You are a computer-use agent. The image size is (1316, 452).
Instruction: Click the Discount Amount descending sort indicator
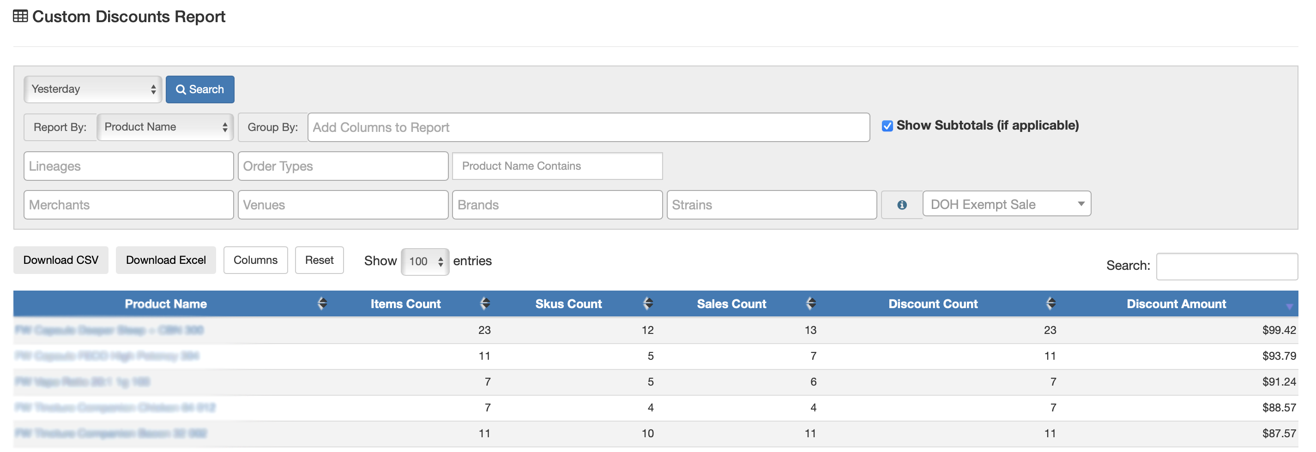[1289, 306]
